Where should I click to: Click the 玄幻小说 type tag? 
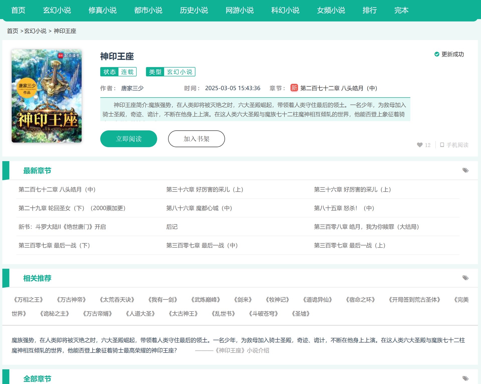pyautogui.click(x=179, y=72)
